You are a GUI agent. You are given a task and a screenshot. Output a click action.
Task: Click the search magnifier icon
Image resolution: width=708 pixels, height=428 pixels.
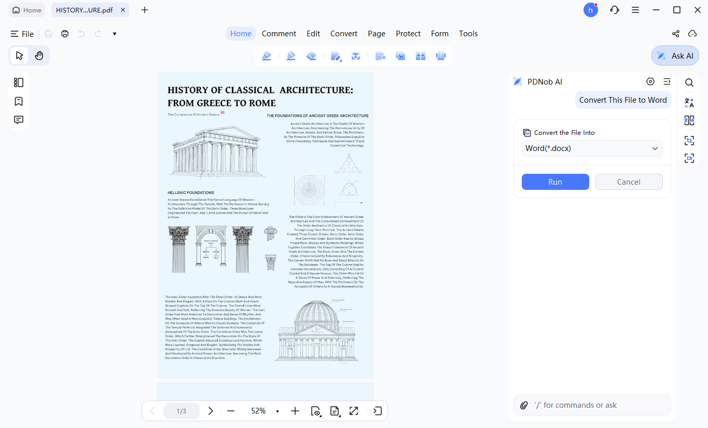pyautogui.click(x=689, y=82)
